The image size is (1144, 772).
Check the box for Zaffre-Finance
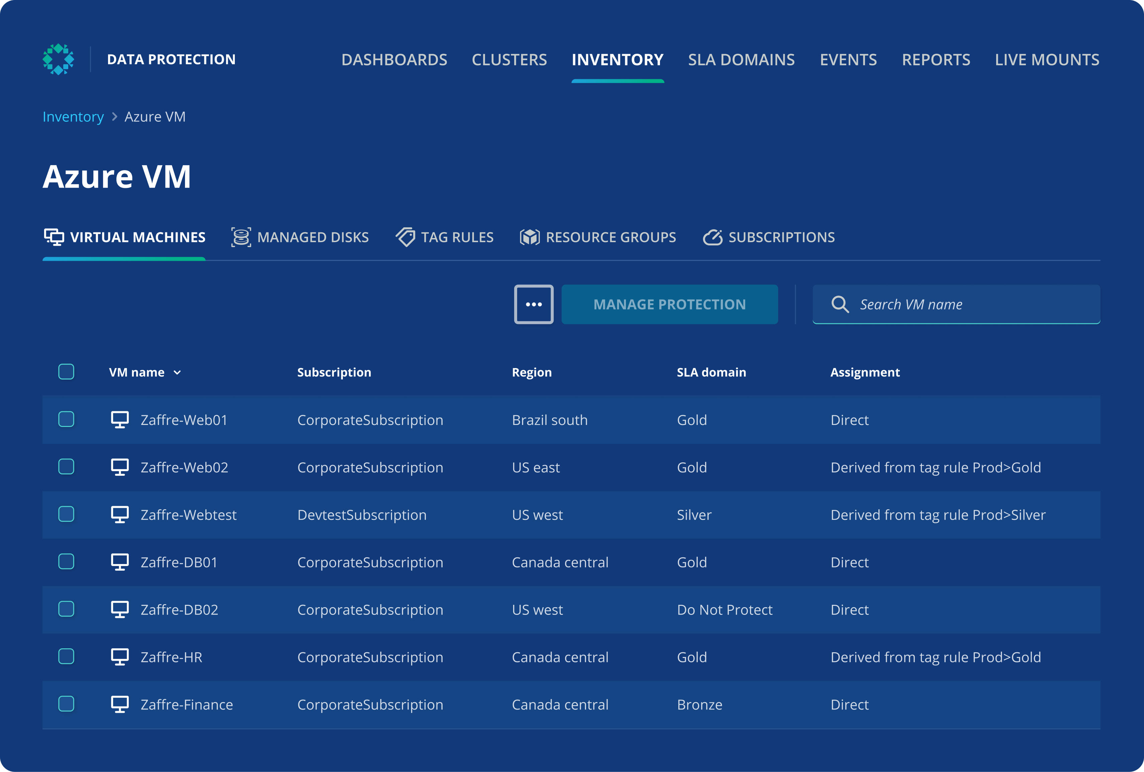click(x=66, y=703)
